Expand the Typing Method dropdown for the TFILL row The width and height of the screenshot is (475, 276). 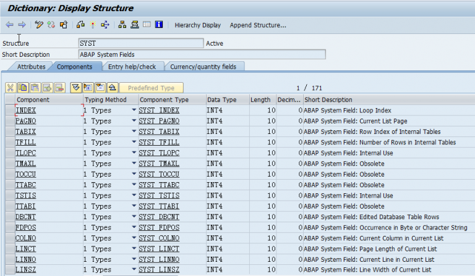point(134,143)
